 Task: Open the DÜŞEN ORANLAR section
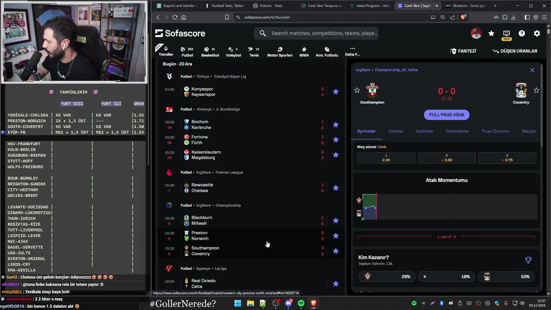click(515, 51)
